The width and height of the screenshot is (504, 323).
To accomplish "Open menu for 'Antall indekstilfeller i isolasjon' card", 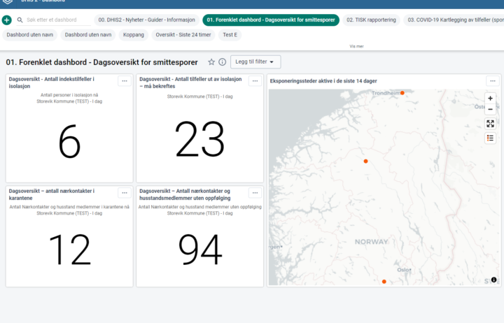I will (125, 81).
